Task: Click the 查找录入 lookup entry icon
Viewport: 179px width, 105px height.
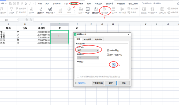Action: coord(96,9)
